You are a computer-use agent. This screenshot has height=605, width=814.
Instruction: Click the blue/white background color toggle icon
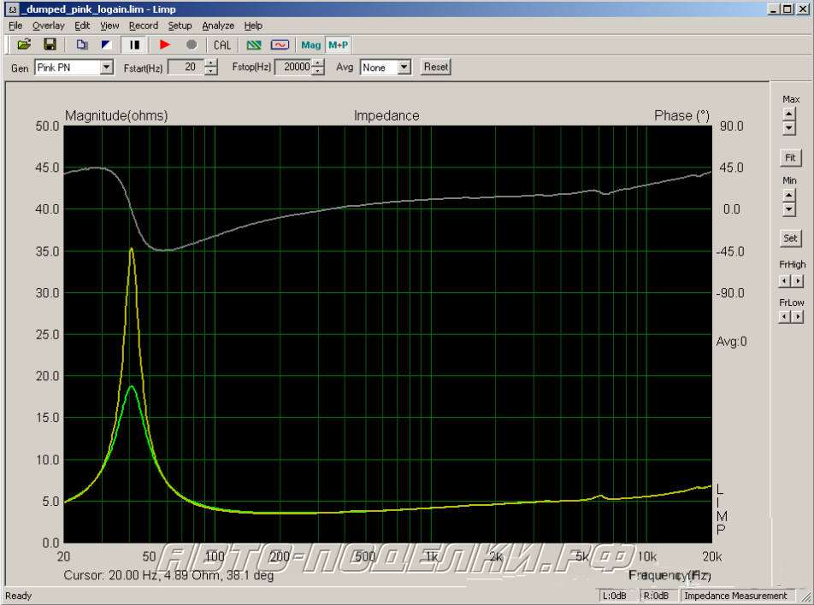106,45
